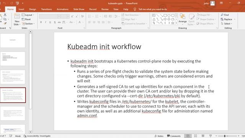Toggle Italic formatting
This screenshot has height=138, width=245.
tap(46, 22)
